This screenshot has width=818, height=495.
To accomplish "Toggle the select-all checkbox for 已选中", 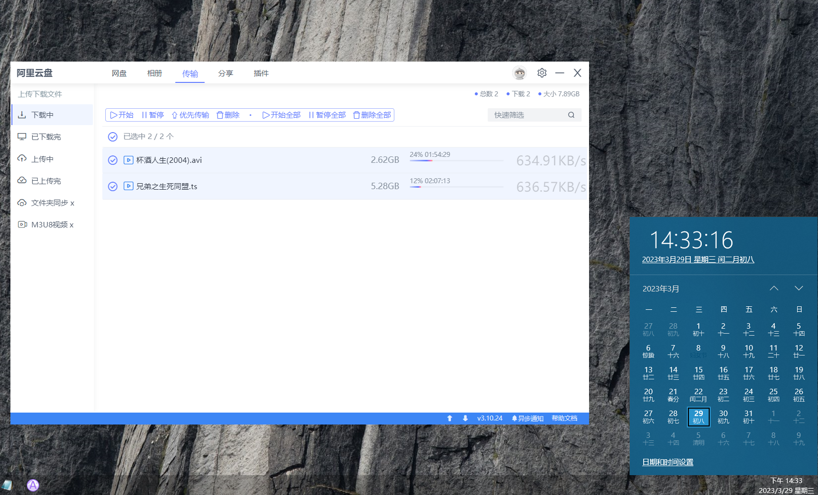I will pos(113,137).
